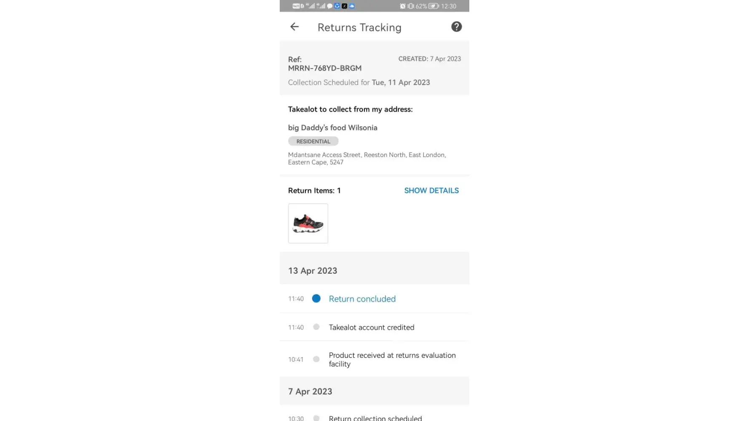Tap the 7 Apr 2023 date header

(310, 392)
